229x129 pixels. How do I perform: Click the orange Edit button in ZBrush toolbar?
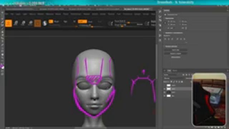[x=9, y=23]
